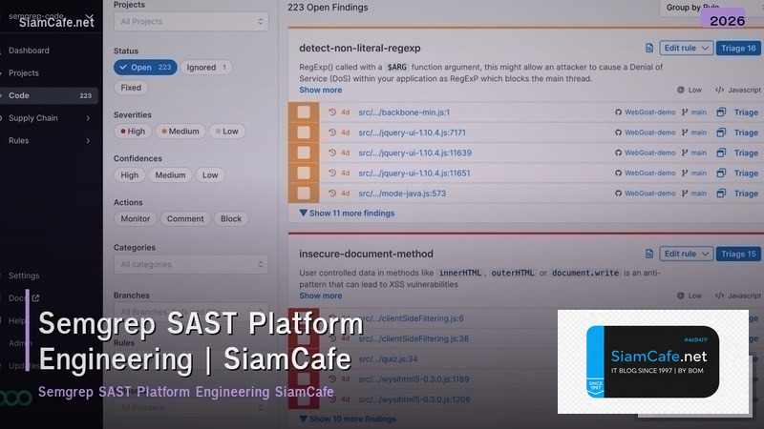Open Edit rule dropdown for insecure-document-method
The width and height of the screenshot is (764, 429).
[686, 254]
